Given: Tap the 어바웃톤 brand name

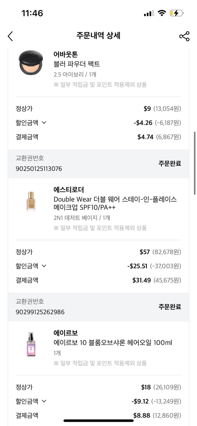Looking at the screenshot, I should (65, 55).
